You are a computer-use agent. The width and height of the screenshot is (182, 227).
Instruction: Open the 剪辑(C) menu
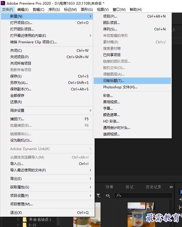tap(38, 10)
